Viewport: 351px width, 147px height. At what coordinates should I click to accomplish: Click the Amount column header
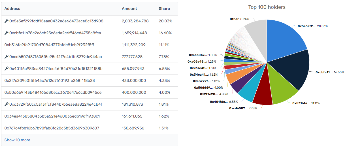coord(129,9)
